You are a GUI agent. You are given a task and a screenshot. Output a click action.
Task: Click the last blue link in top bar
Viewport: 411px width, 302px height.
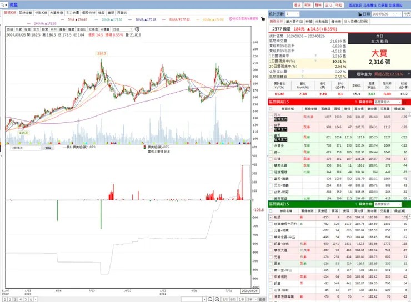396,5
